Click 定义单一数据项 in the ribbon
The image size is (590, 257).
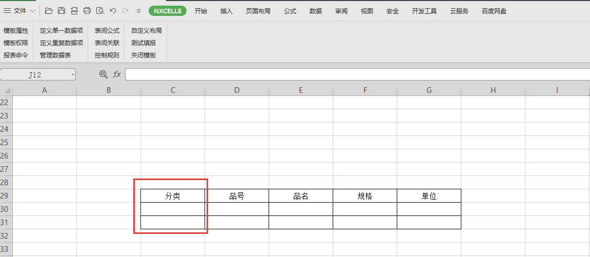62,31
